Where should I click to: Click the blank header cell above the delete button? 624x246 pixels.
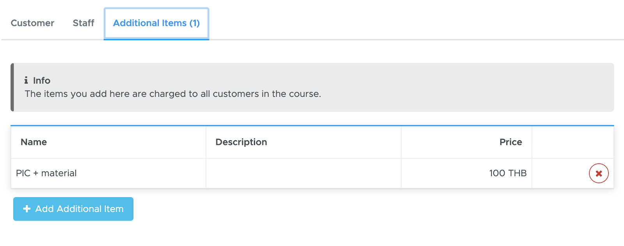pos(573,142)
